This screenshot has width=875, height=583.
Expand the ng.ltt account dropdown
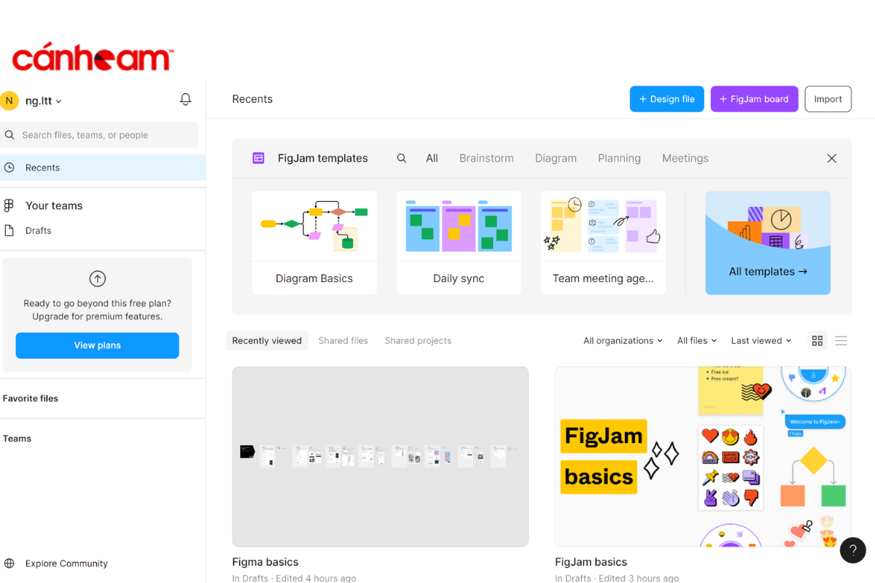pyautogui.click(x=44, y=101)
